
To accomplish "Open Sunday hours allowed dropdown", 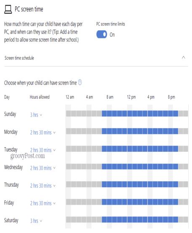I will (36, 115).
